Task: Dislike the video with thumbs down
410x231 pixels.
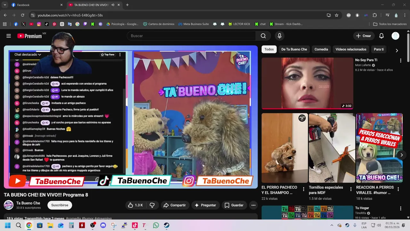Action: click(x=152, y=205)
